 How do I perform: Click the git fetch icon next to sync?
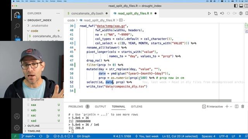click(x=48, y=136)
